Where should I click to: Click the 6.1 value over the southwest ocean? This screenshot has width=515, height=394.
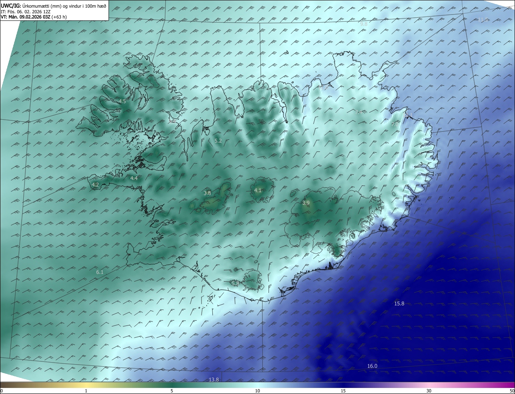[100, 272]
